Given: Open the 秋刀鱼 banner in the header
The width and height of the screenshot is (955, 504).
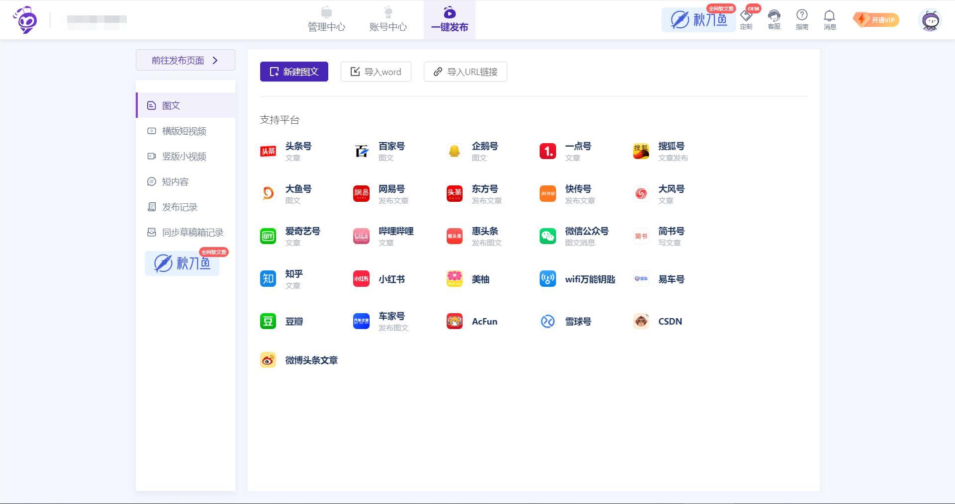Looking at the screenshot, I should [x=699, y=20].
